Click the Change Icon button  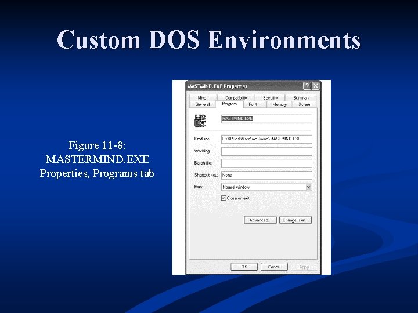tap(296, 220)
